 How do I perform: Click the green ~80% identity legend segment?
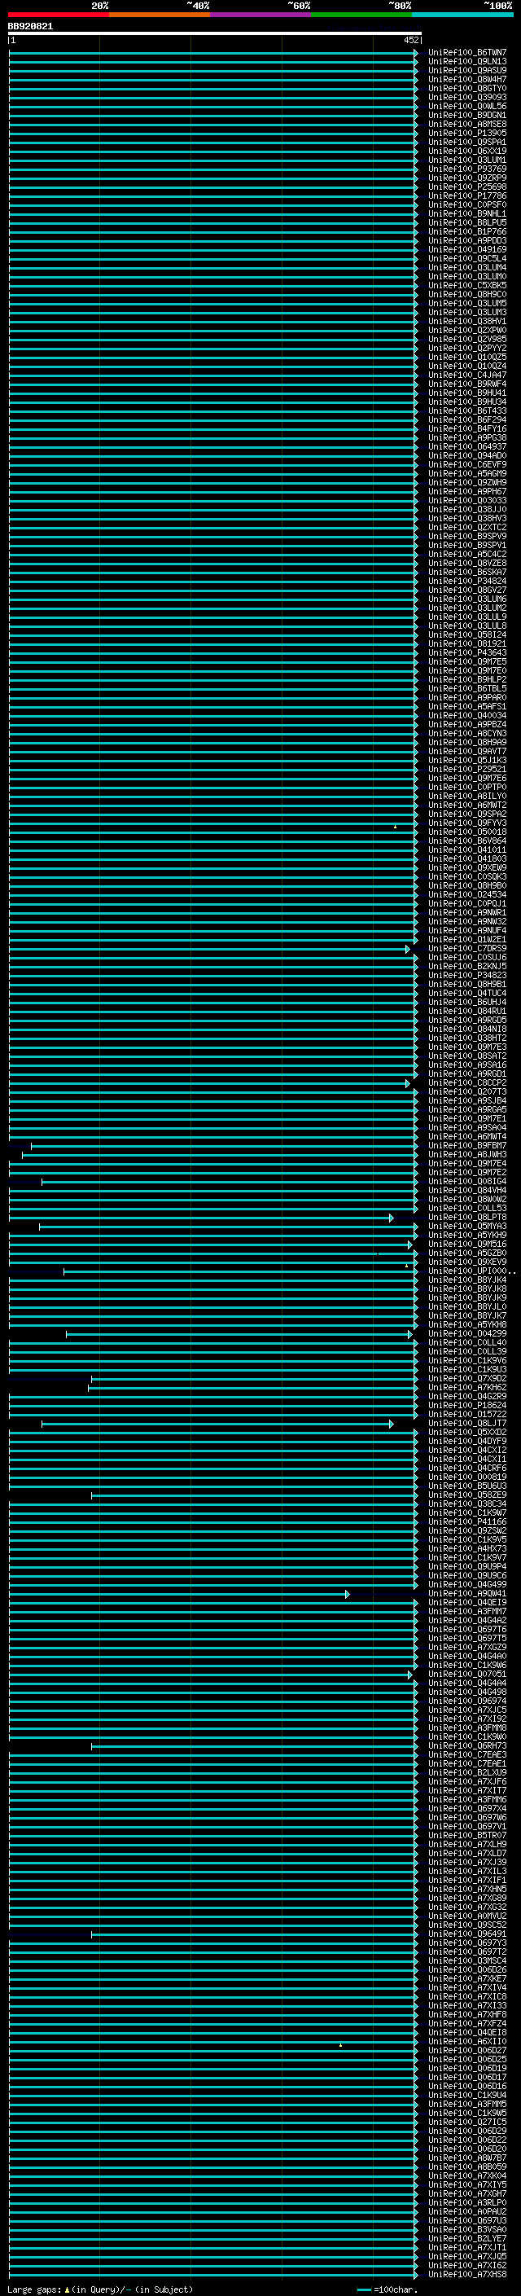tap(361, 15)
